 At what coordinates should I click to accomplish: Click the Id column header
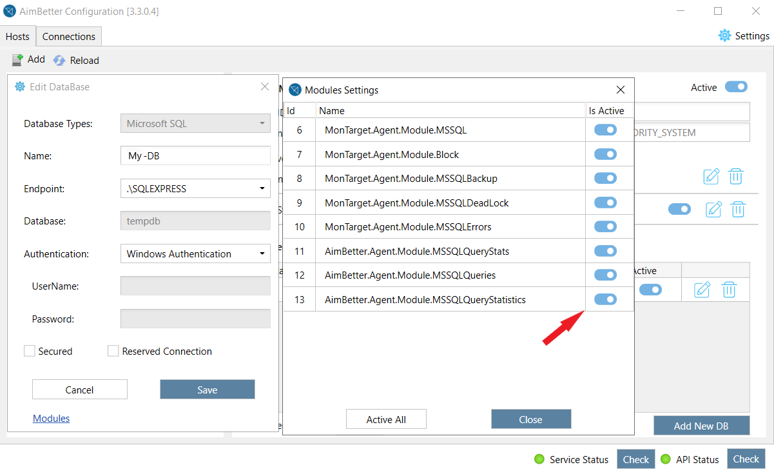(299, 110)
